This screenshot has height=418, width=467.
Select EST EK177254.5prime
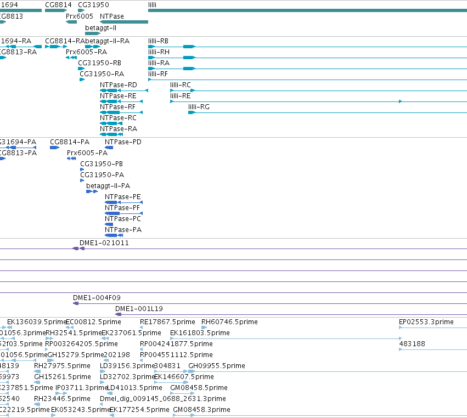tap(140, 410)
